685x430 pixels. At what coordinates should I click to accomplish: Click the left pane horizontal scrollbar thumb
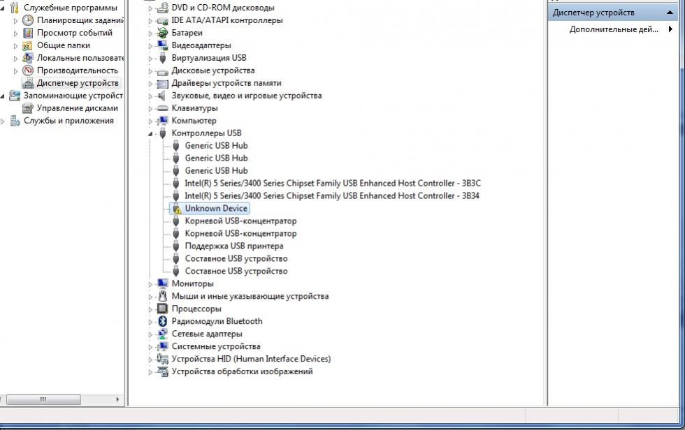click(x=43, y=399)
